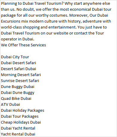Click the 'Dubai Tour Packages' line
The height and width of the screenshot is (137, 117).
pyautogui.click(x=20, y=116)
